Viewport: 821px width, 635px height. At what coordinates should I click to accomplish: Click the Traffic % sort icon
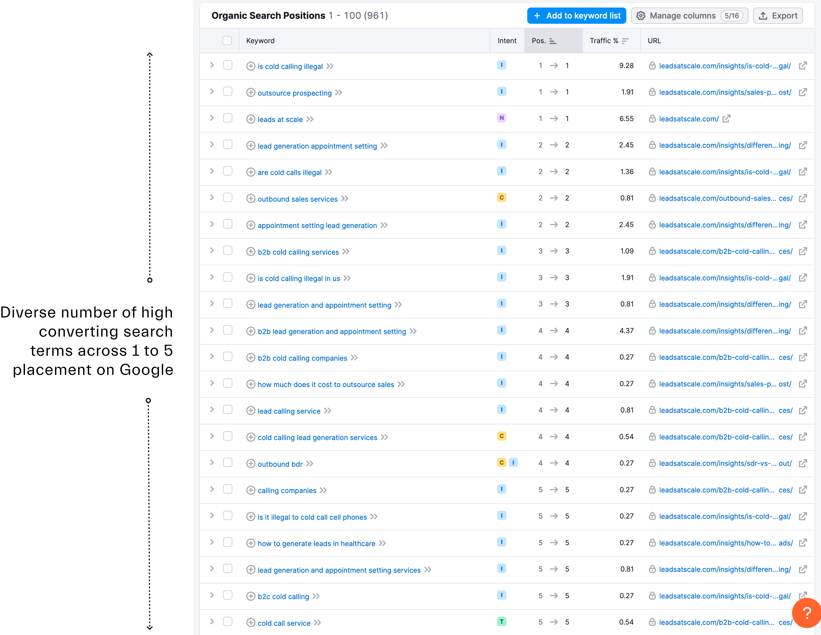[x=625, y=41]
